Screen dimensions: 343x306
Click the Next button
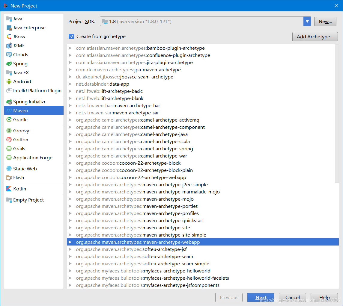261,298
